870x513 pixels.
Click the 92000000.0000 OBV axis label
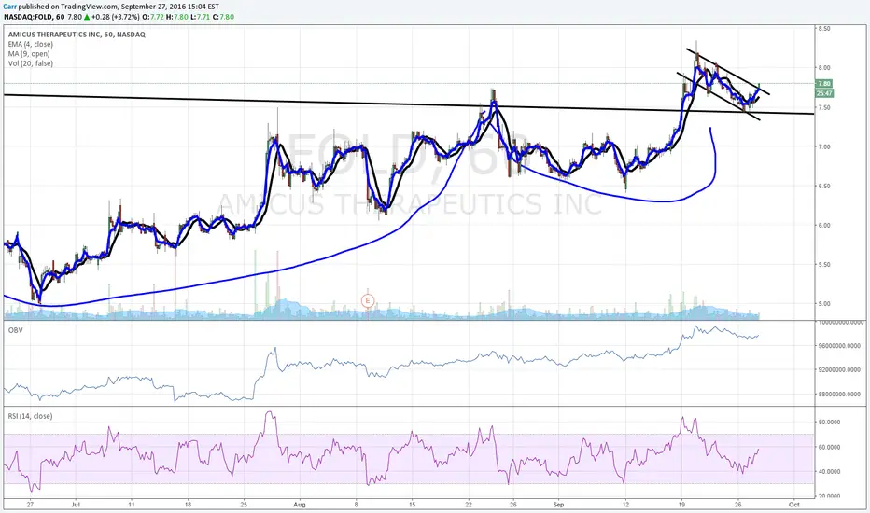click(839, 370)
